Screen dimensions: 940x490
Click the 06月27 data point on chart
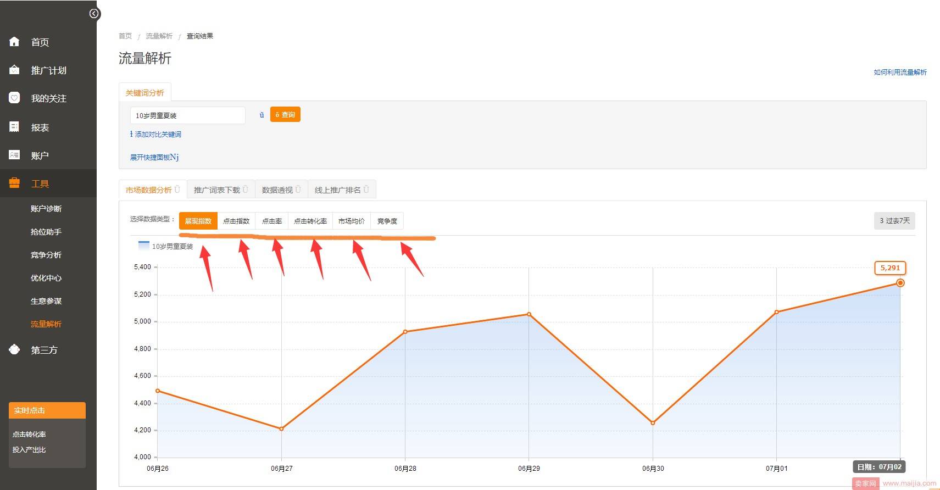point(281,428)
